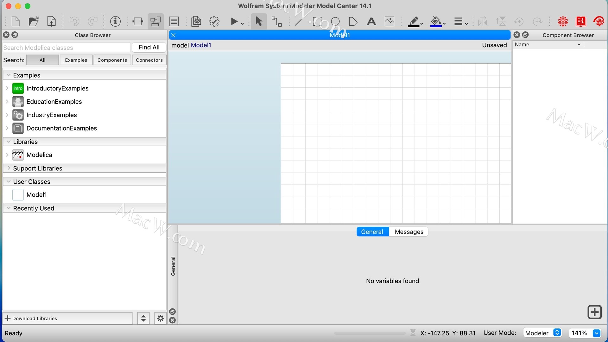This screenshot has width=608, height=342.
Task: Click the blue fill color bucket swatch
Action: tap(436, 22)
